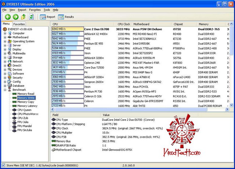Select the Computer icon in tree
Viewport: 235px width, 169px height.
(x=10, y=33)
